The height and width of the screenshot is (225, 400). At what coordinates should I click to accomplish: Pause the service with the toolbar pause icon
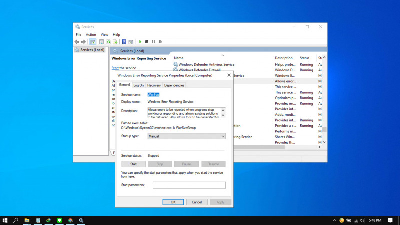(x=153, y=42)
